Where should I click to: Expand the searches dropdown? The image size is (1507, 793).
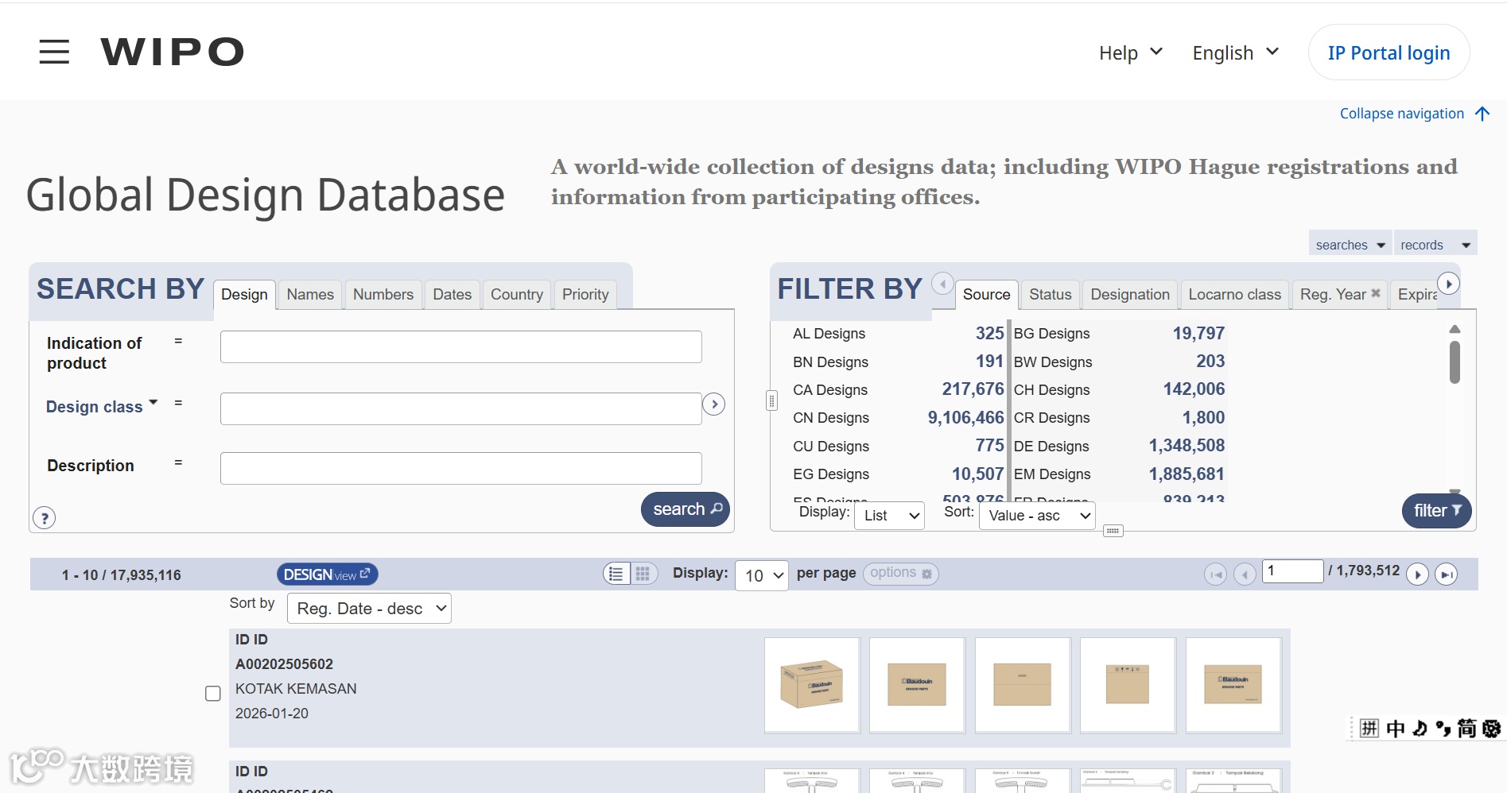click(x=1350, y=245)
